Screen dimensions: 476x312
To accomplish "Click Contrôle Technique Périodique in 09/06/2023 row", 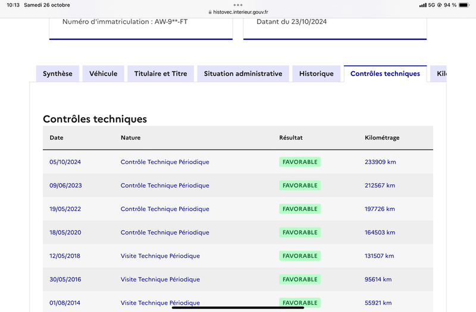I will [165, 185].
